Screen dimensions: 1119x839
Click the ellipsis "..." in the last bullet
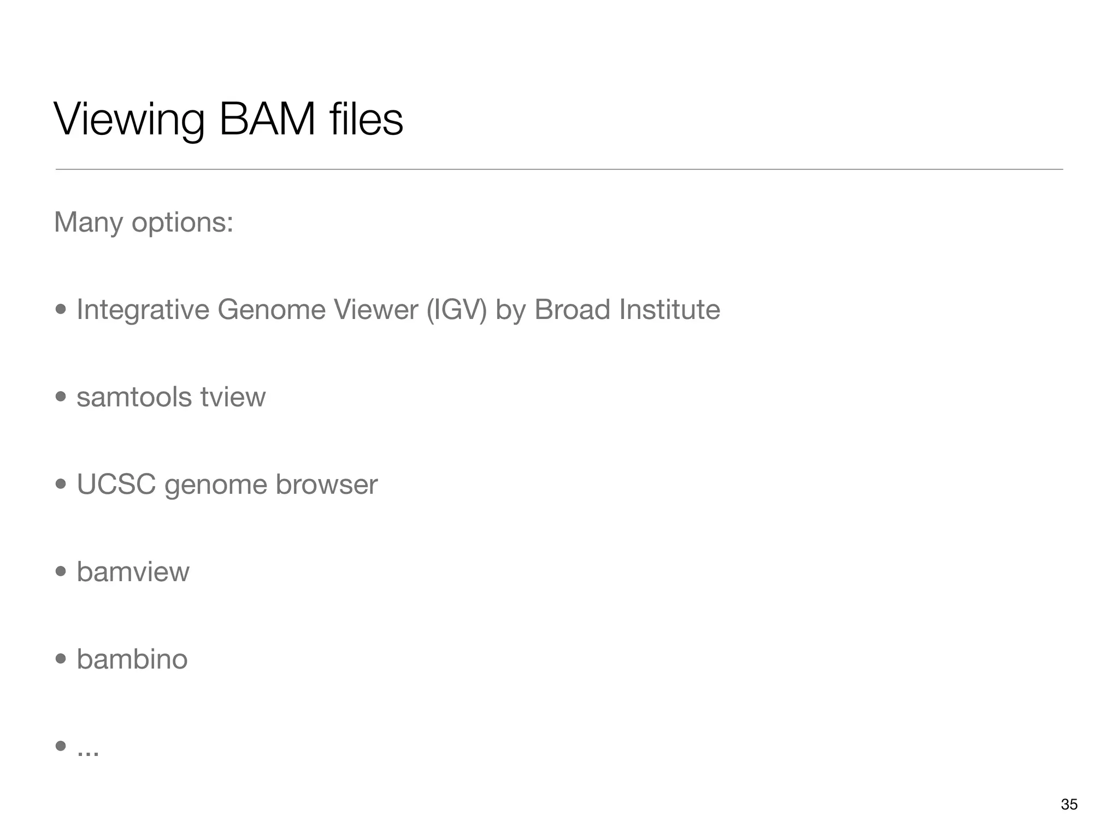88,753
